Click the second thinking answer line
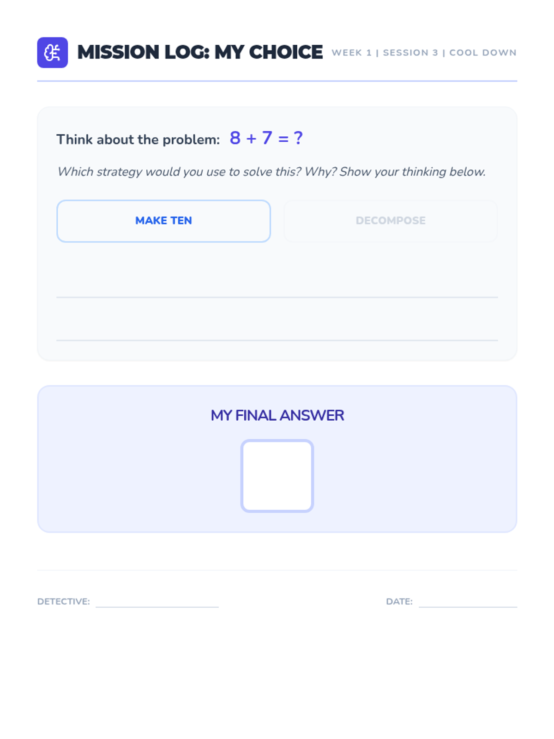This screenshot has height=739, width=554. [277, 340]
